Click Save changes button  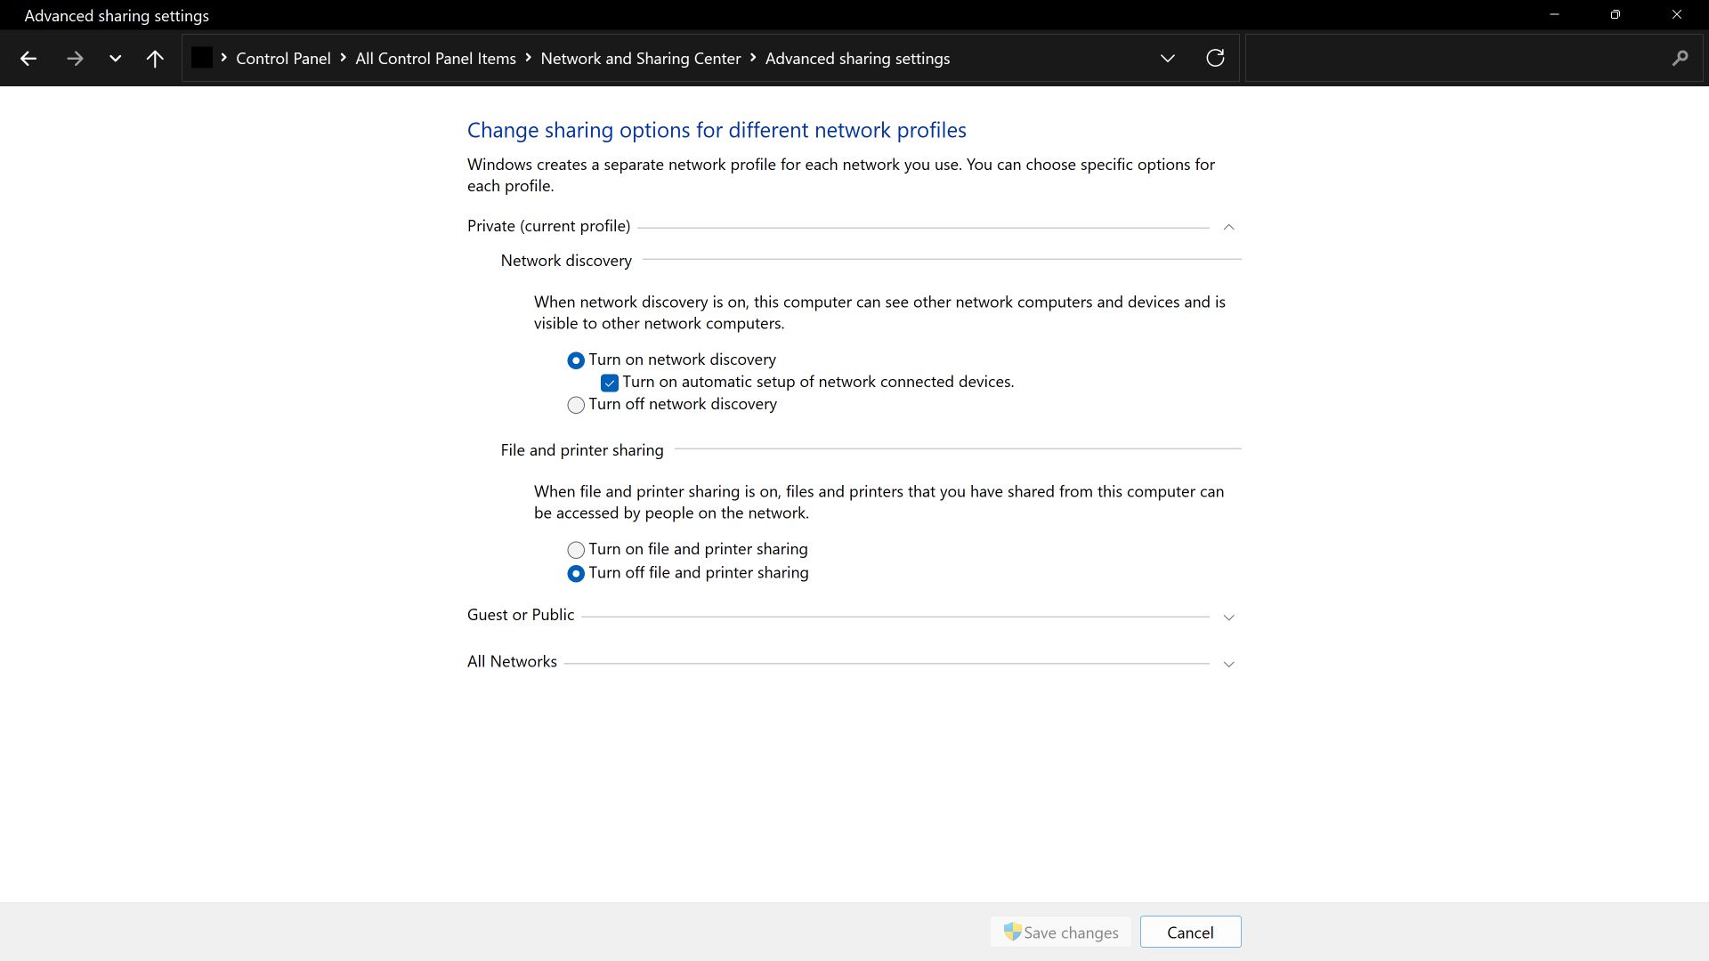[x=1060, y=933]
